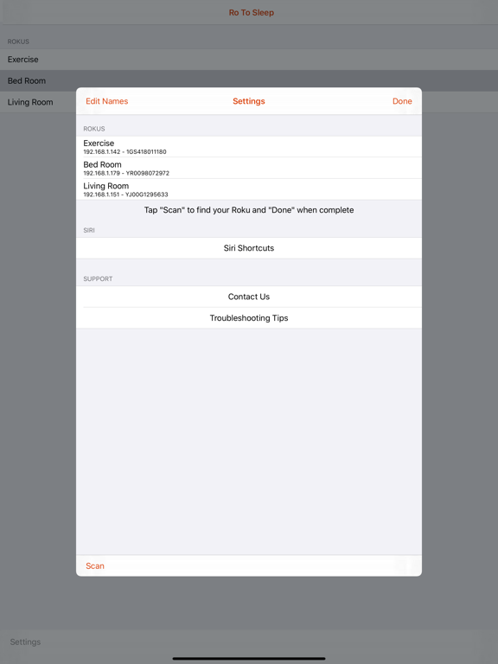Select the Exercise Roku with IP 192.168.1.142
The width and height of the screenshot is (498, 664).
coord(249,146)
